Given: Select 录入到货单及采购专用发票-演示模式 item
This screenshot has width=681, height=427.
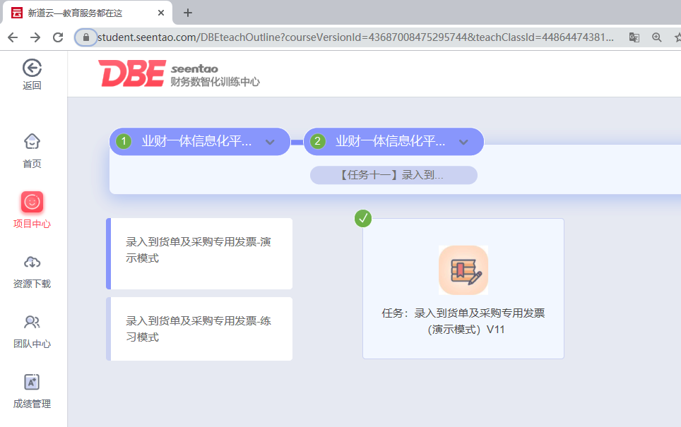Looking at the screenshot, I should click(199, 251).
